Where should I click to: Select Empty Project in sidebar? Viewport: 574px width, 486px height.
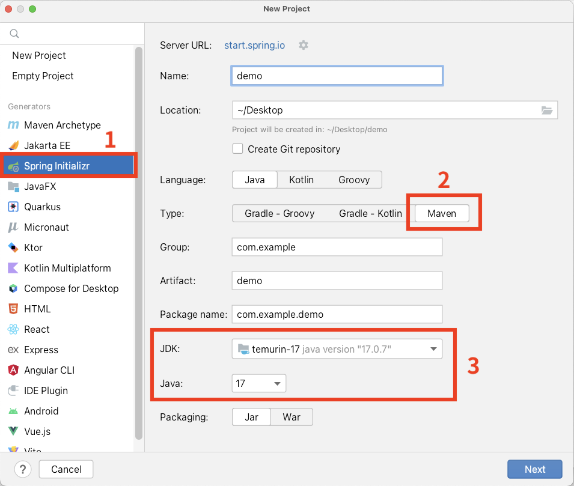43,76
